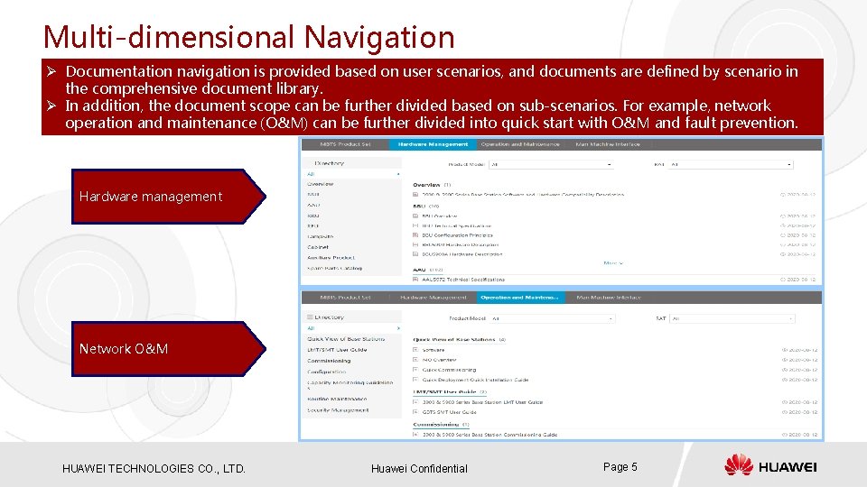Open document icon beside BBU Overview
This screenshot has height=487, width=867.
[x=415, y=216]
